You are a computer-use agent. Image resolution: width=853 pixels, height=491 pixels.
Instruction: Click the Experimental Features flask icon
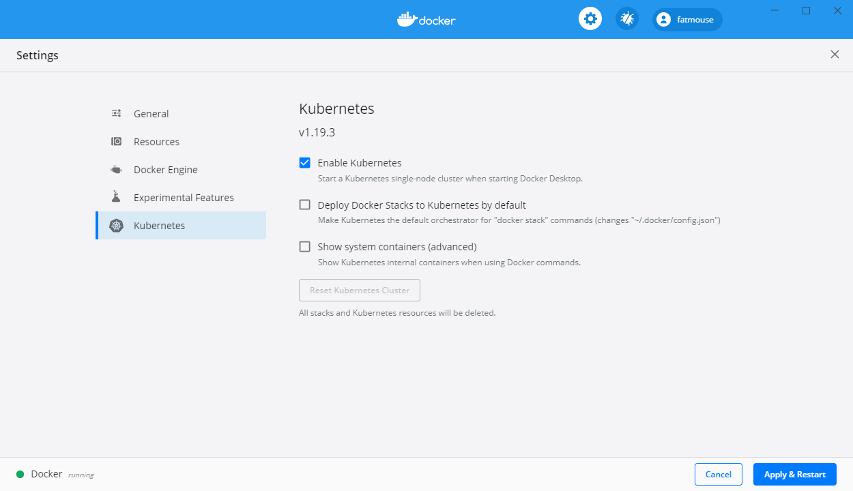[117, 197]
